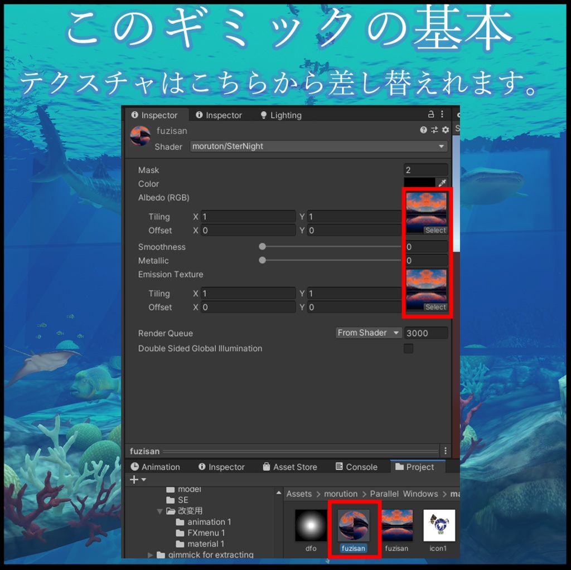Open the Render Queue From Shader dropdown
Screen dimensions: 571x570
368,333
